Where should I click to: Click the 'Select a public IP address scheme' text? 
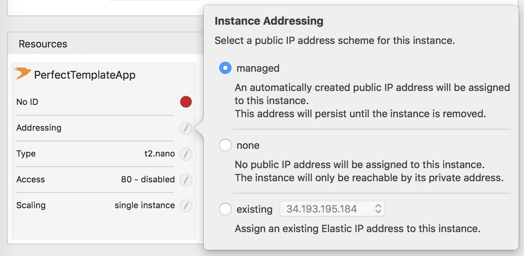335,40
